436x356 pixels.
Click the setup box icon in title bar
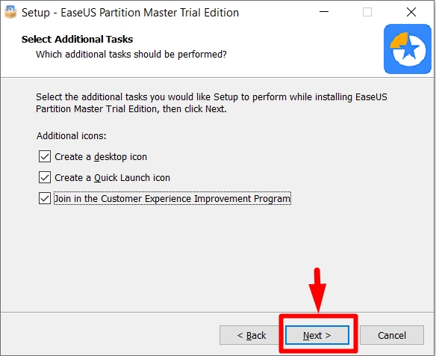(10, 12)
